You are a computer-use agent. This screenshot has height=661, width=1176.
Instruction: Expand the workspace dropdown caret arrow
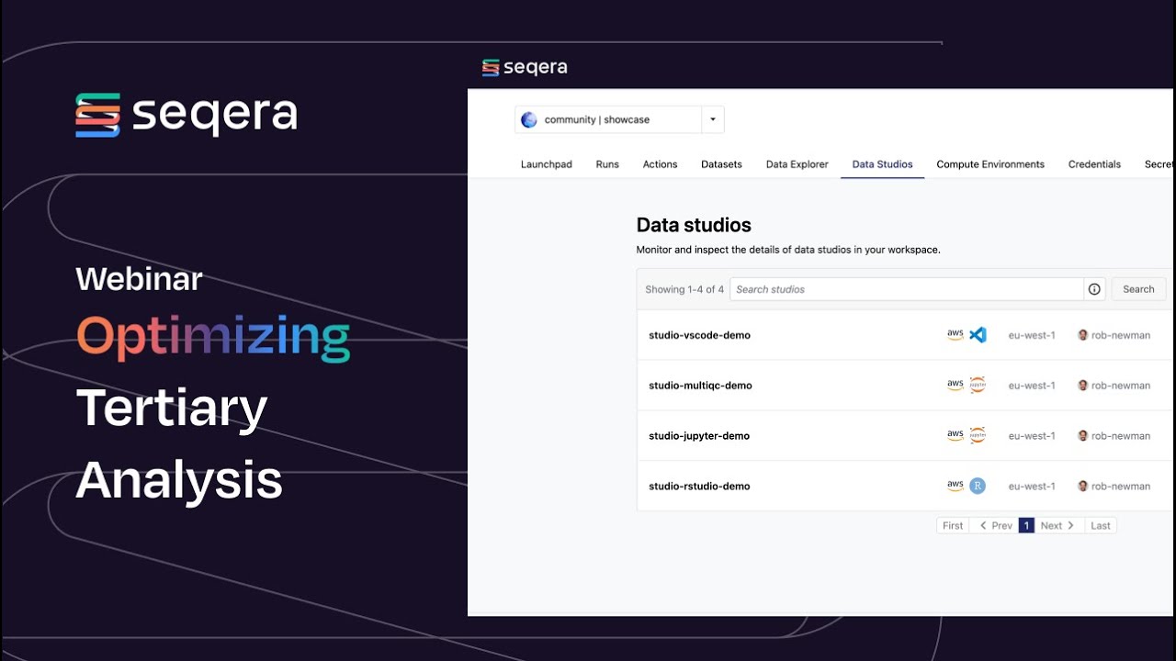coord(713,119)
